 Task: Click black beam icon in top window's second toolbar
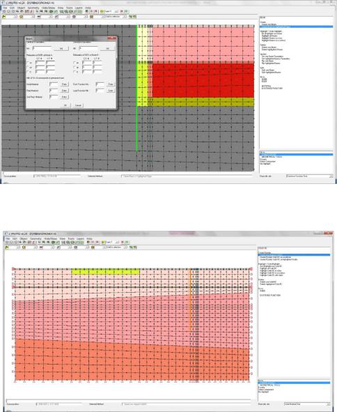(x=39, y=17)
